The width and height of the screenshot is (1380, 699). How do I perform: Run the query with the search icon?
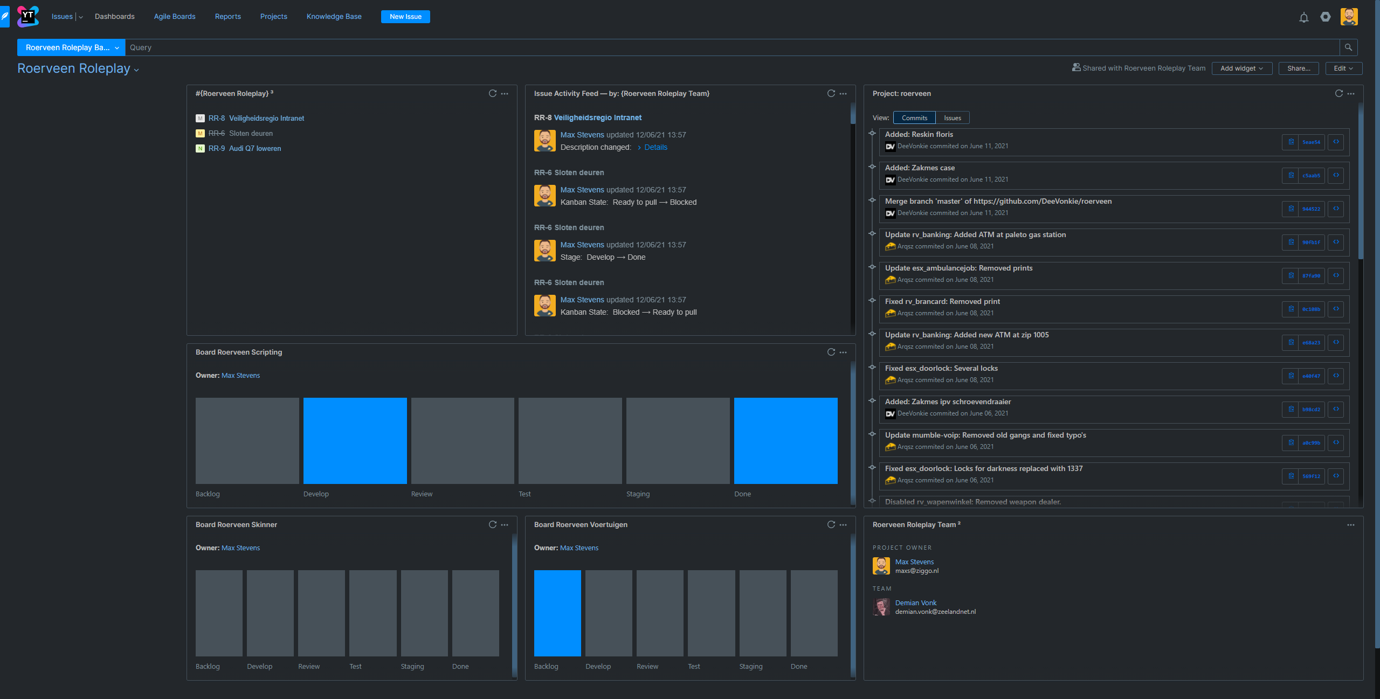click(1348, 47)
